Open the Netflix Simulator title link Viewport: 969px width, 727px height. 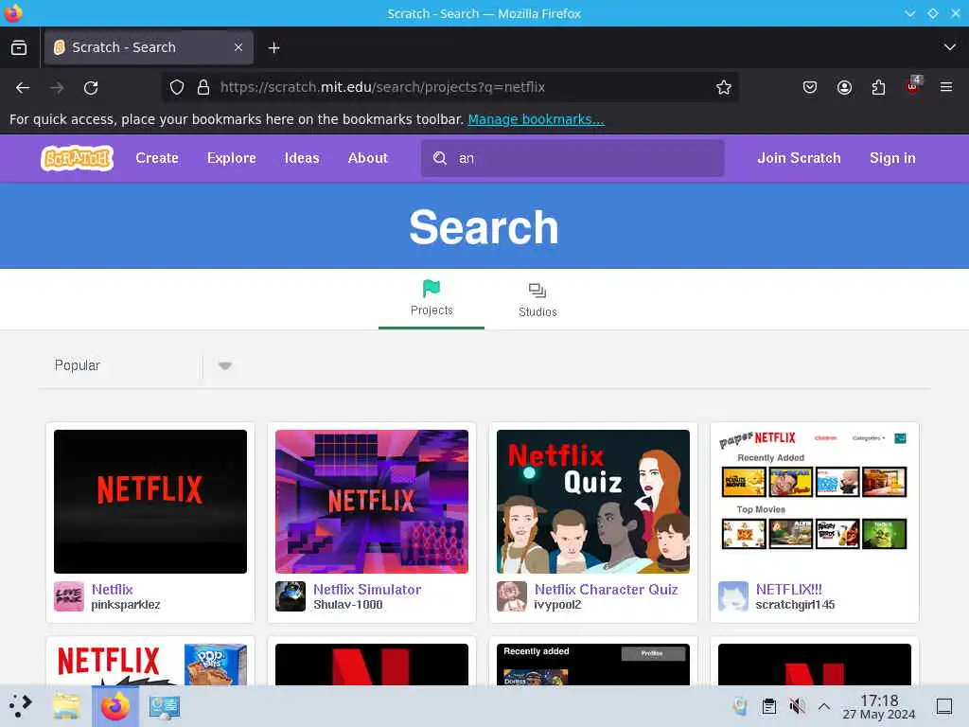pyautogui.click(x=367, y=589)
